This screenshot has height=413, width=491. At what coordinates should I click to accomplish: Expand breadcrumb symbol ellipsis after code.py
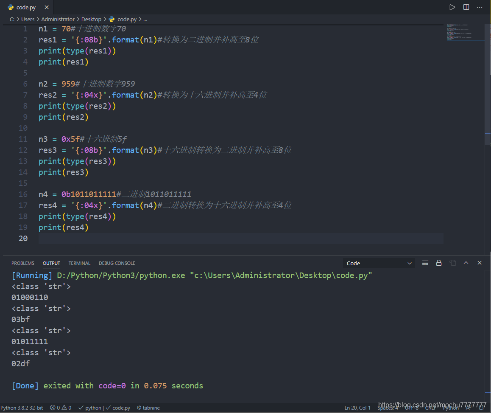pos(145,20)
